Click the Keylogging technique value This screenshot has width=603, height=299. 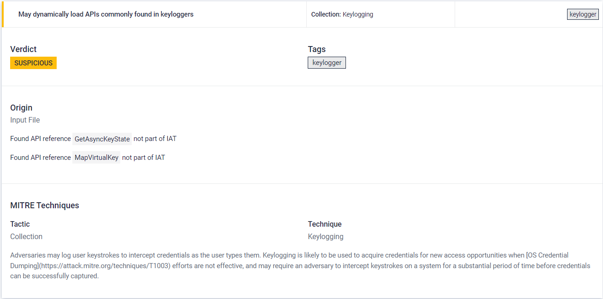point(325,237)
